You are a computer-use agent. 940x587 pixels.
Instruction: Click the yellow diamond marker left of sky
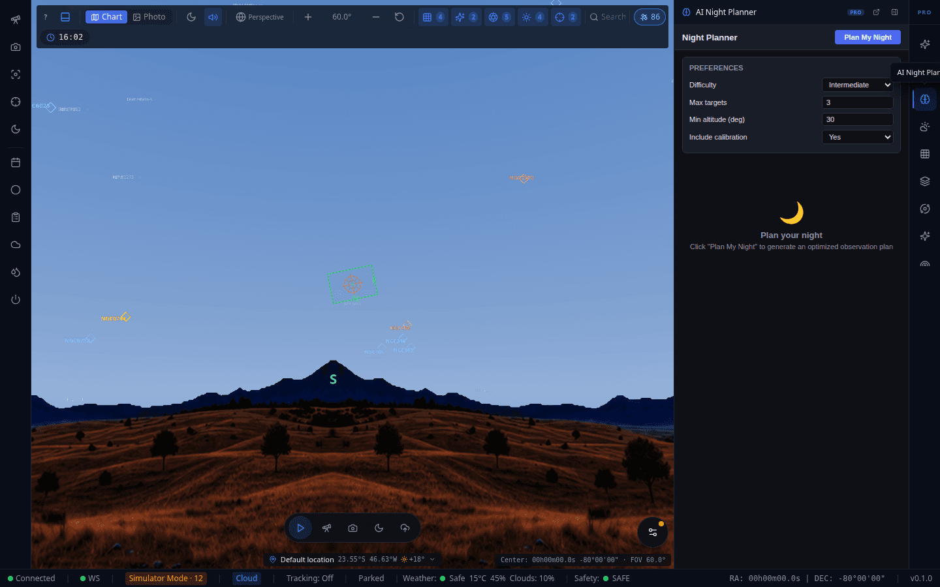click(x=125, y=317)
